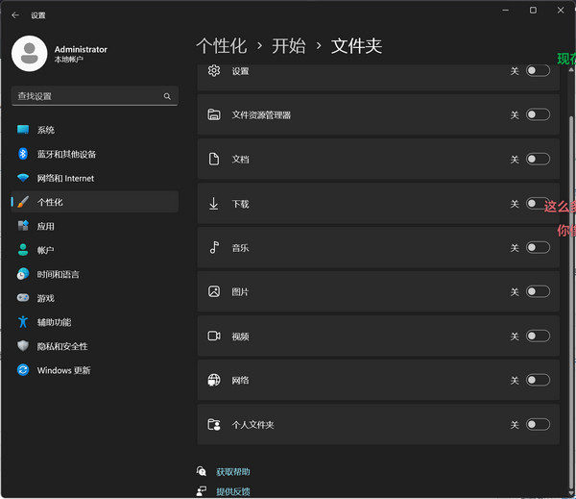Viewport: 576px width, 499px height.
Task: Click the 文件夹 breadcrumb title
Action: coord(356,46)
